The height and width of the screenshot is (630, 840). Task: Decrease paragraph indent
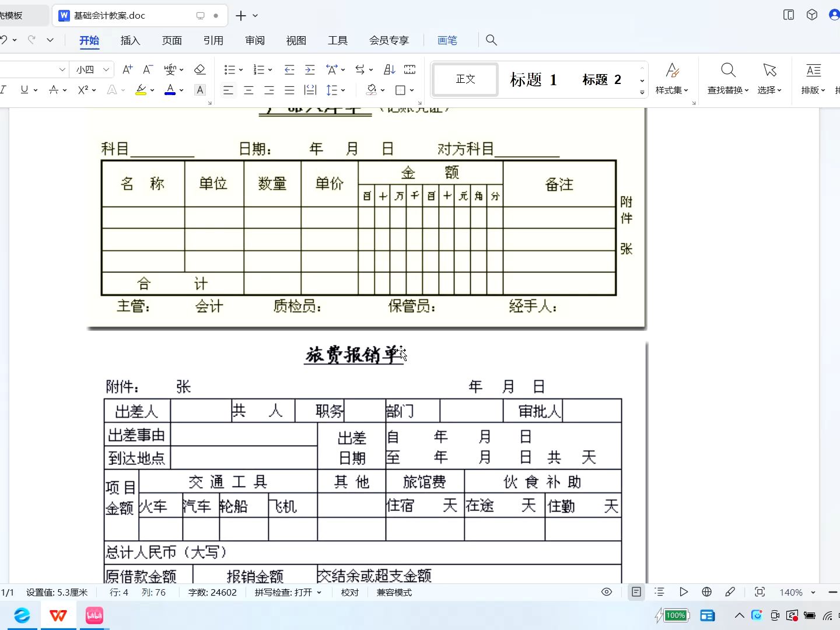289,70
